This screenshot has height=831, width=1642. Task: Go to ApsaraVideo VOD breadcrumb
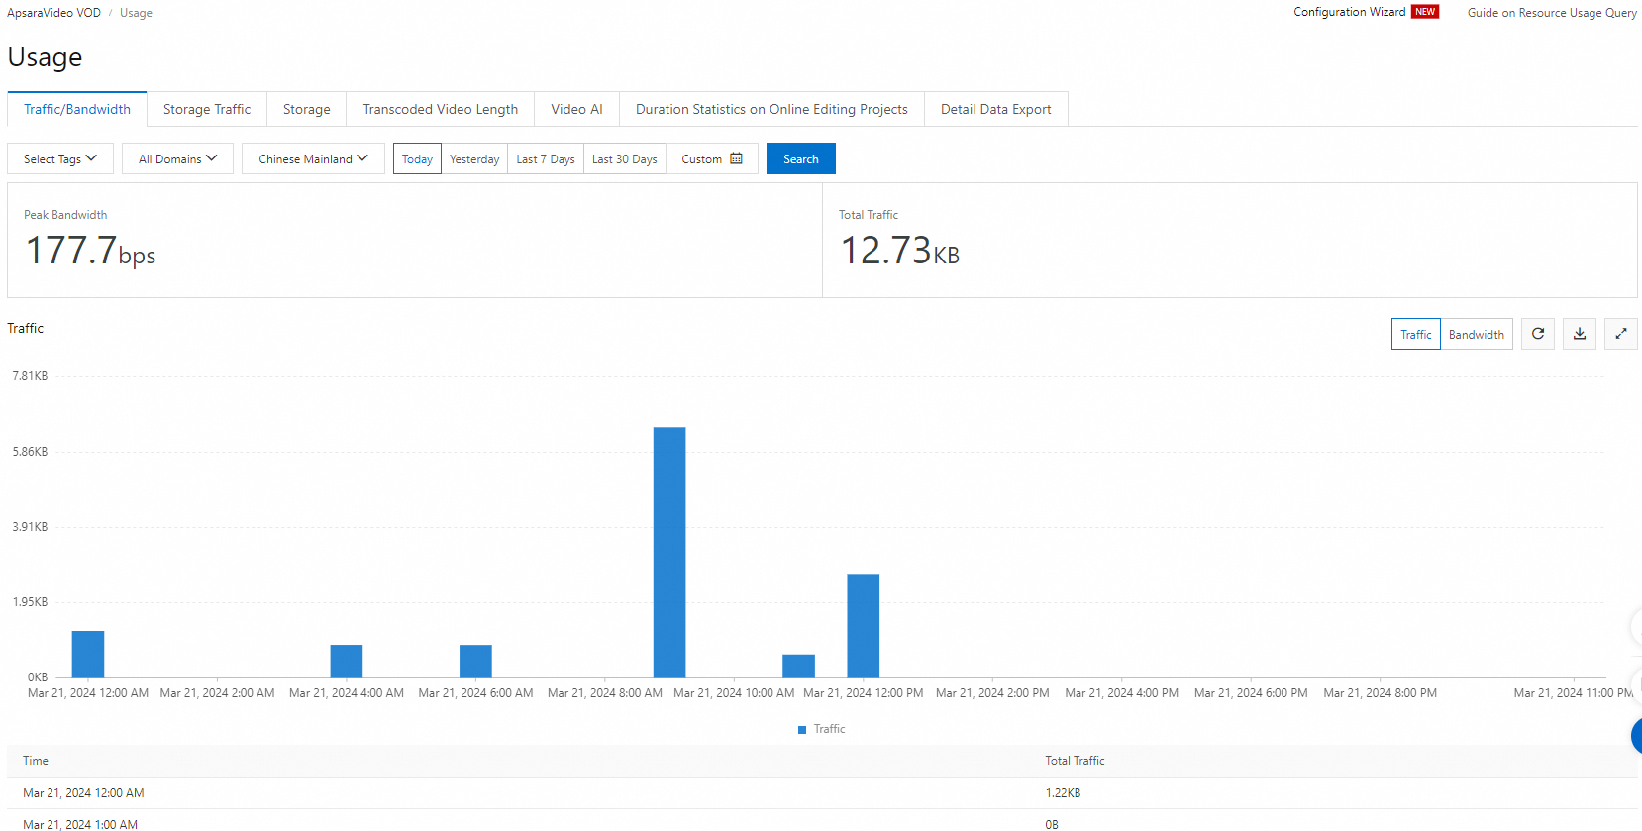click(x=53, y=13)
